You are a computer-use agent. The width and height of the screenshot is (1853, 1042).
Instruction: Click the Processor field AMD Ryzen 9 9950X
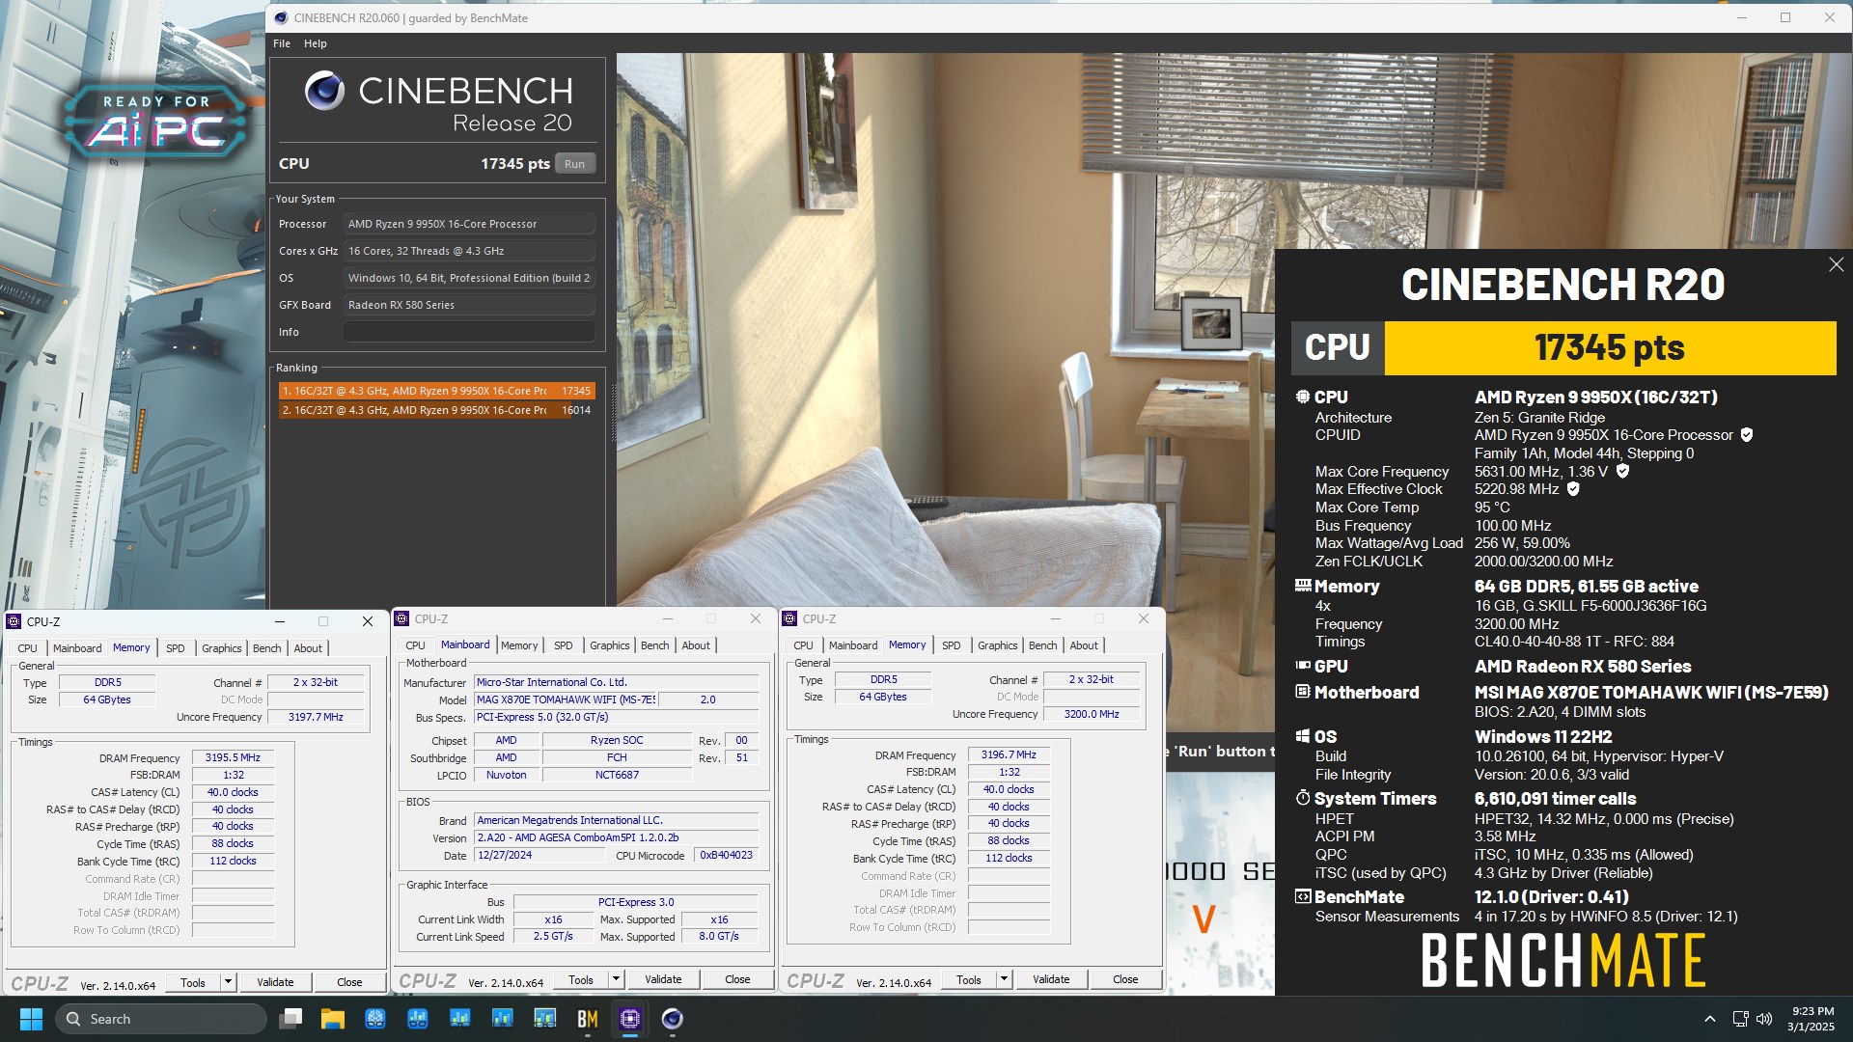[469, 224]
